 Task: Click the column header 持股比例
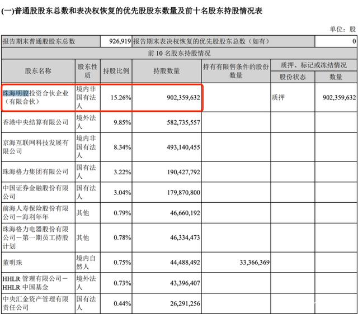pyautogui.click(x=116, y=71)
